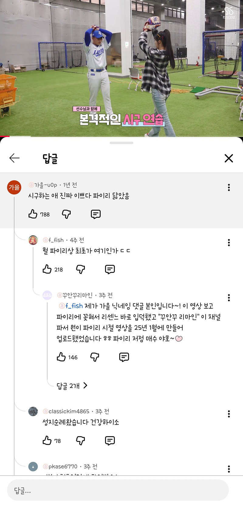Click the red video progress bar

click(5, 136)
